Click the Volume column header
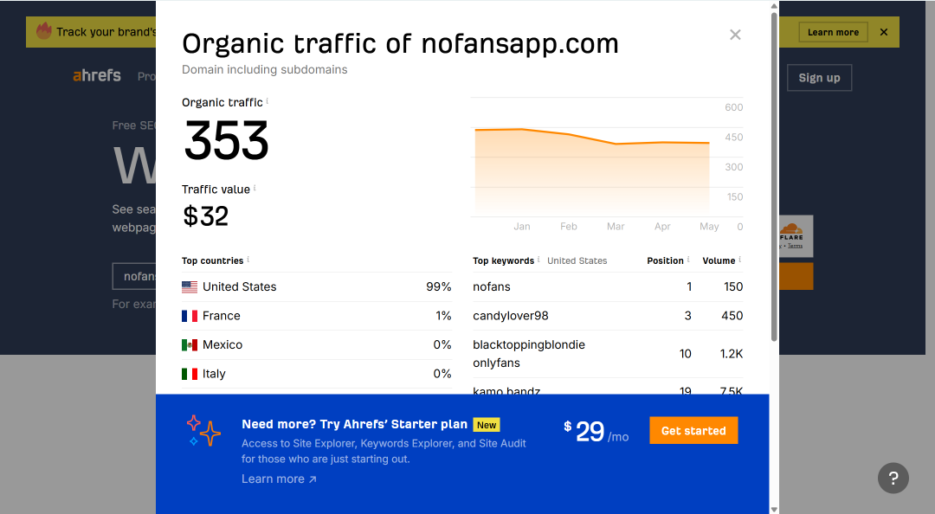 click(x=719, y=260)
